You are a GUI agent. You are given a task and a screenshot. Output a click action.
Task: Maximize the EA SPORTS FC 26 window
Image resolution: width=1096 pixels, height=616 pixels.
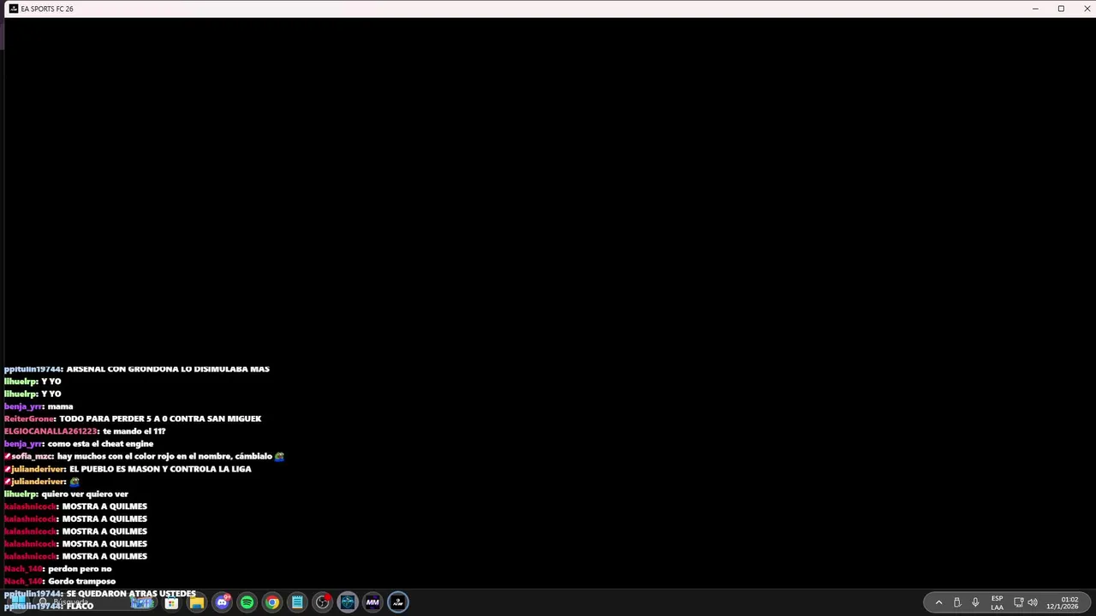pyautogui.click(x=1061, y=9)
